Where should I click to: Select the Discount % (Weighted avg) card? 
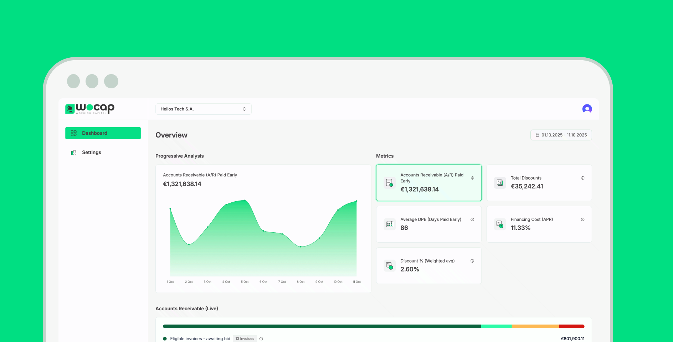(428, 266)
